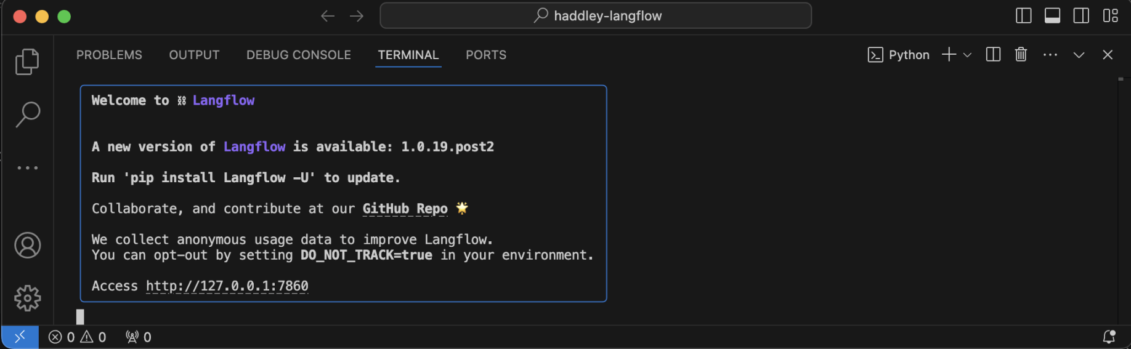
Task: Go back with the left arrow
Action: pos(328,16)
